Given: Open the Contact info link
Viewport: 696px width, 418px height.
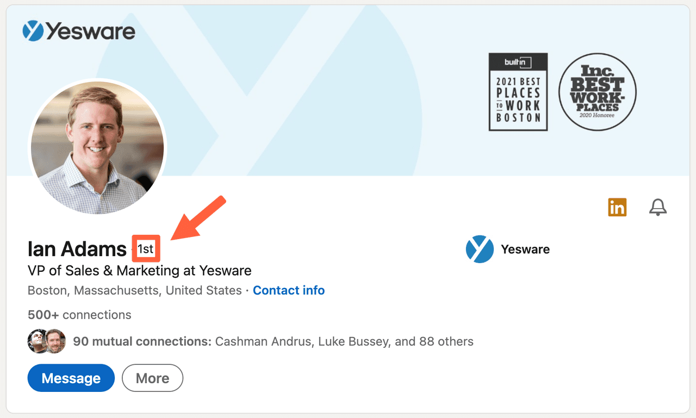Looking at the screenshot, I should tap(289, 290).
